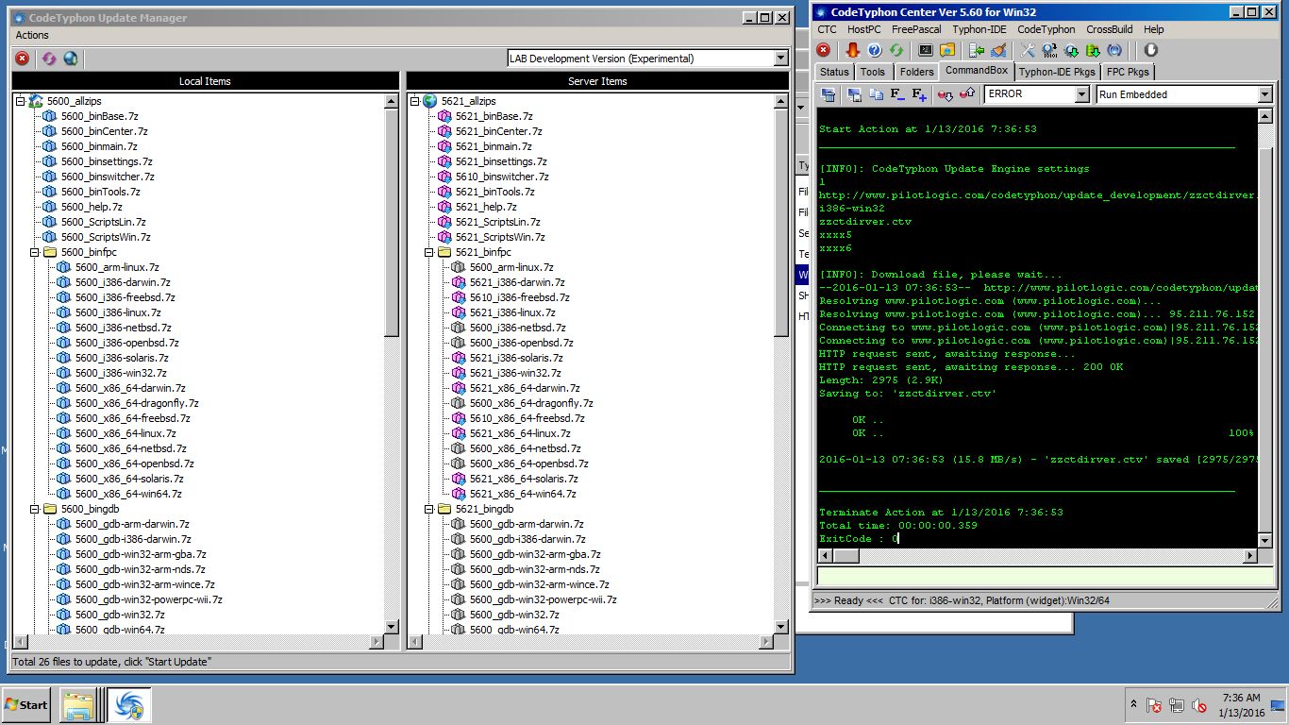Image resolution: width=1289 pixels, height=725 pixels.
Task: Click server with green arrow icon
Action: click(x=977, y=50)
